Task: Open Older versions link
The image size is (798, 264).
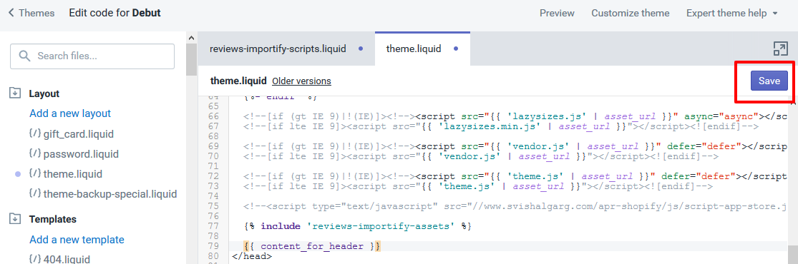Action: 301,81
